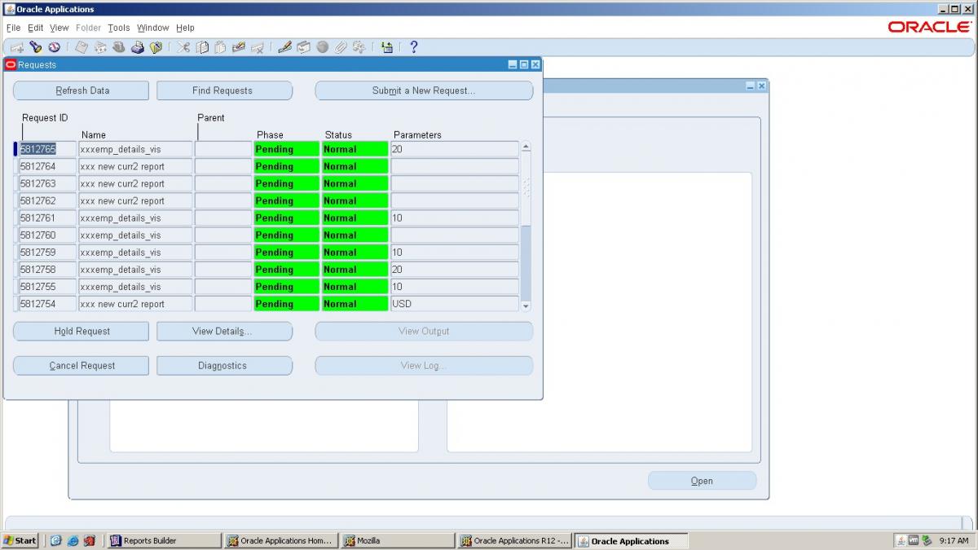Click the Find flashlight toolbar icon

point(36,47)
